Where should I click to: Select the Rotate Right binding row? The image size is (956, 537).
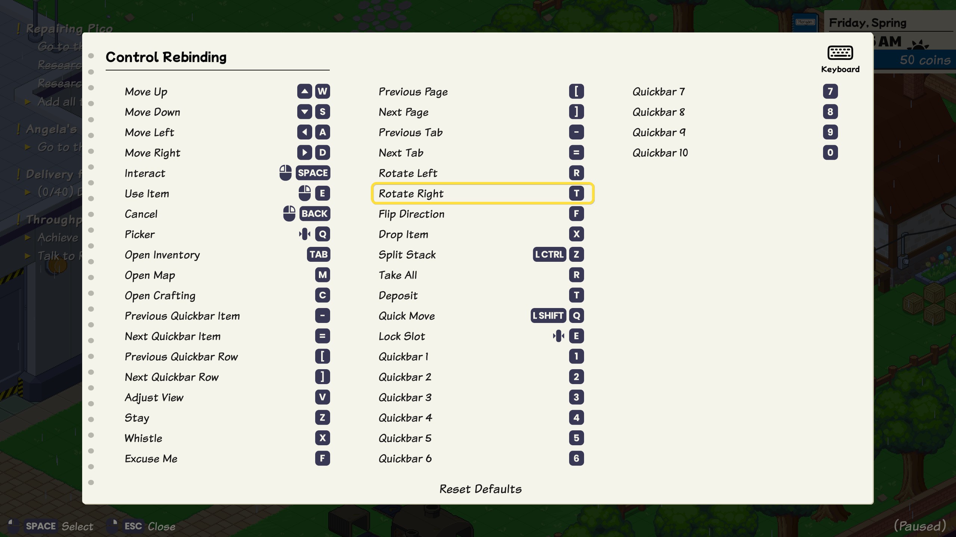tap(482, 194)
